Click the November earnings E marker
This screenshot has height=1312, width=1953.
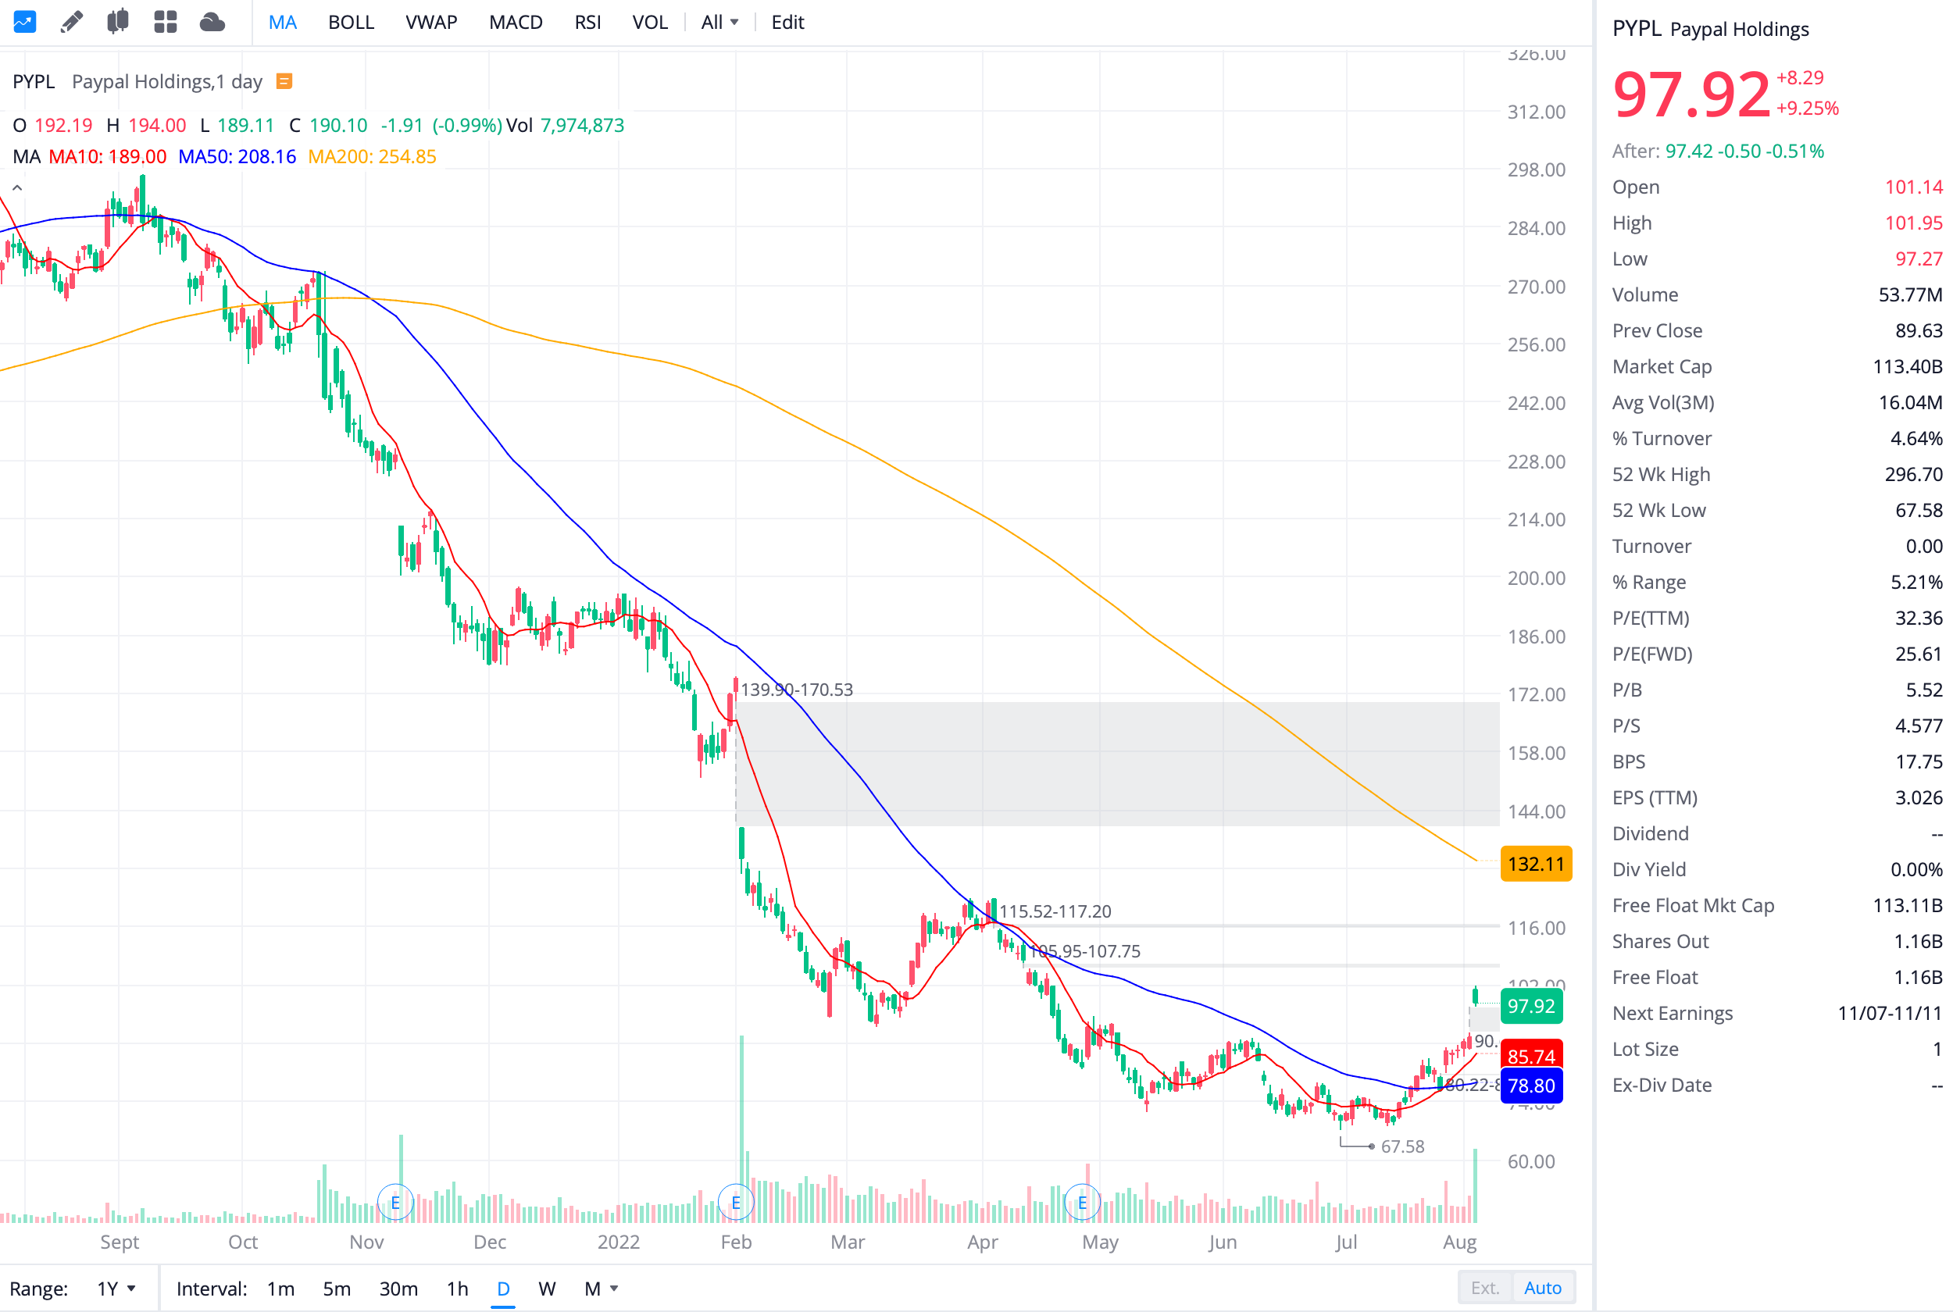(395, 1203)
